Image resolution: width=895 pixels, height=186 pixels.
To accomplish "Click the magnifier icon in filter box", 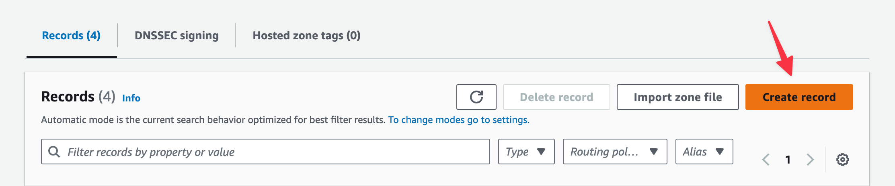I will click(54, 152).
